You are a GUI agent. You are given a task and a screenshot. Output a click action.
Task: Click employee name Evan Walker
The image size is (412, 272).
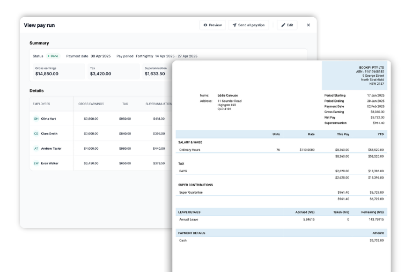pyautogui.click(x=50, y=163)
